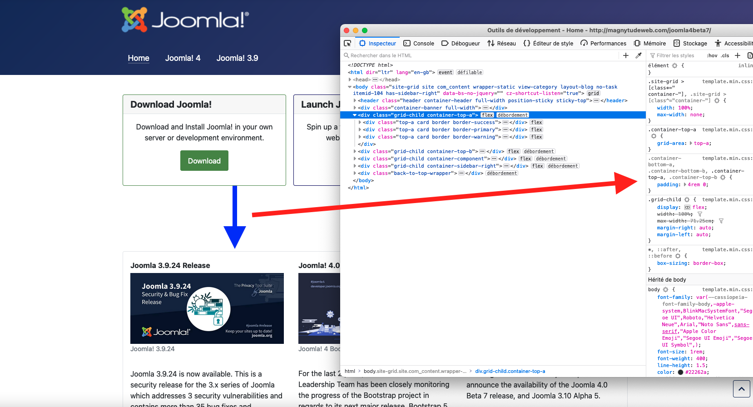Click ellipsis badge in back-to-top-wrapper row

461,173
